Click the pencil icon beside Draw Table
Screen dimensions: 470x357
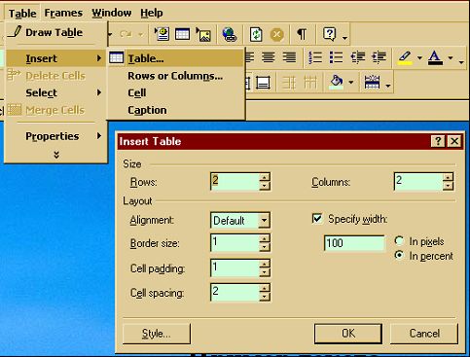pos(15,32)
